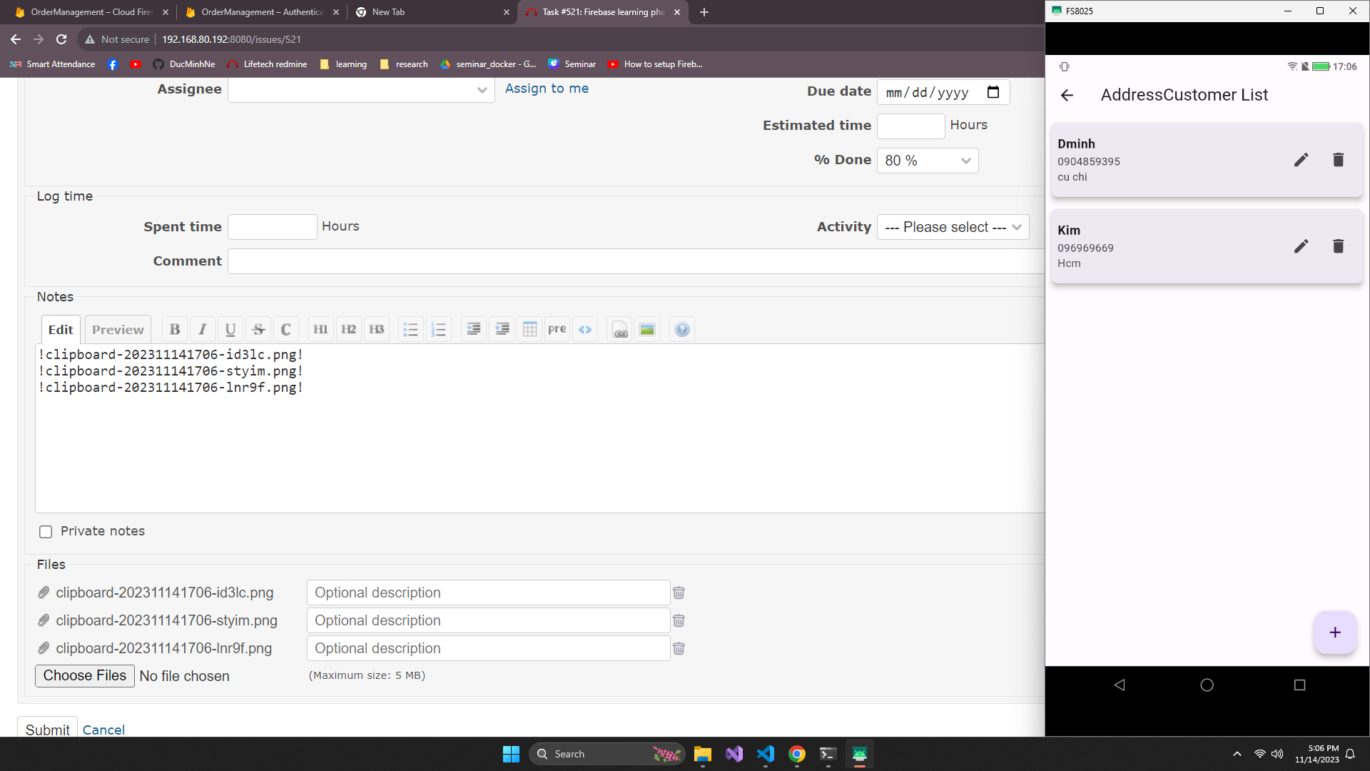
Task: Open the % Done dropdown
Action: 927,161
